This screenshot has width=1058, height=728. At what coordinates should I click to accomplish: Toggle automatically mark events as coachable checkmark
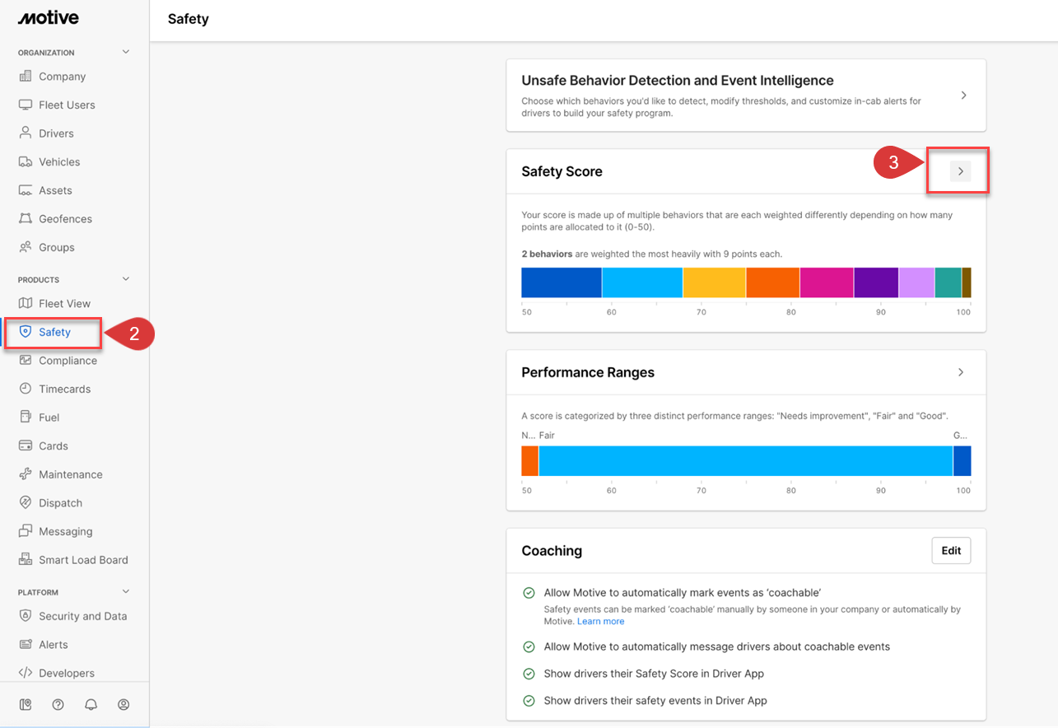pyautogui.click(x=529, y=593)
